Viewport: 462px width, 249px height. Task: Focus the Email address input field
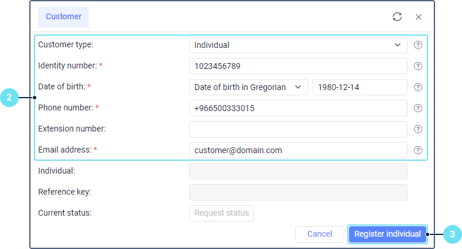point(298,150)
